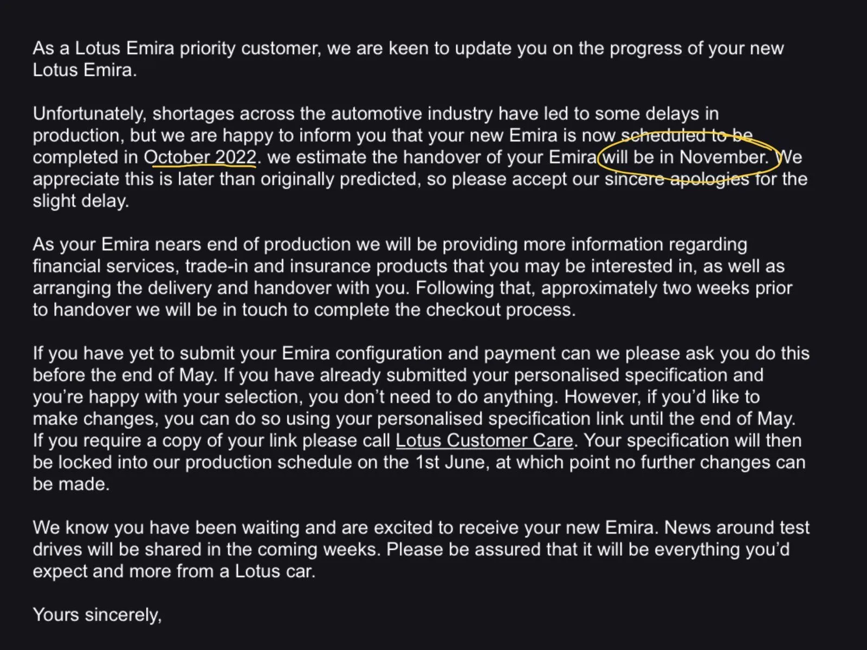Click the underlined "October 2022" date
The image size is (867, 650).
200,157
